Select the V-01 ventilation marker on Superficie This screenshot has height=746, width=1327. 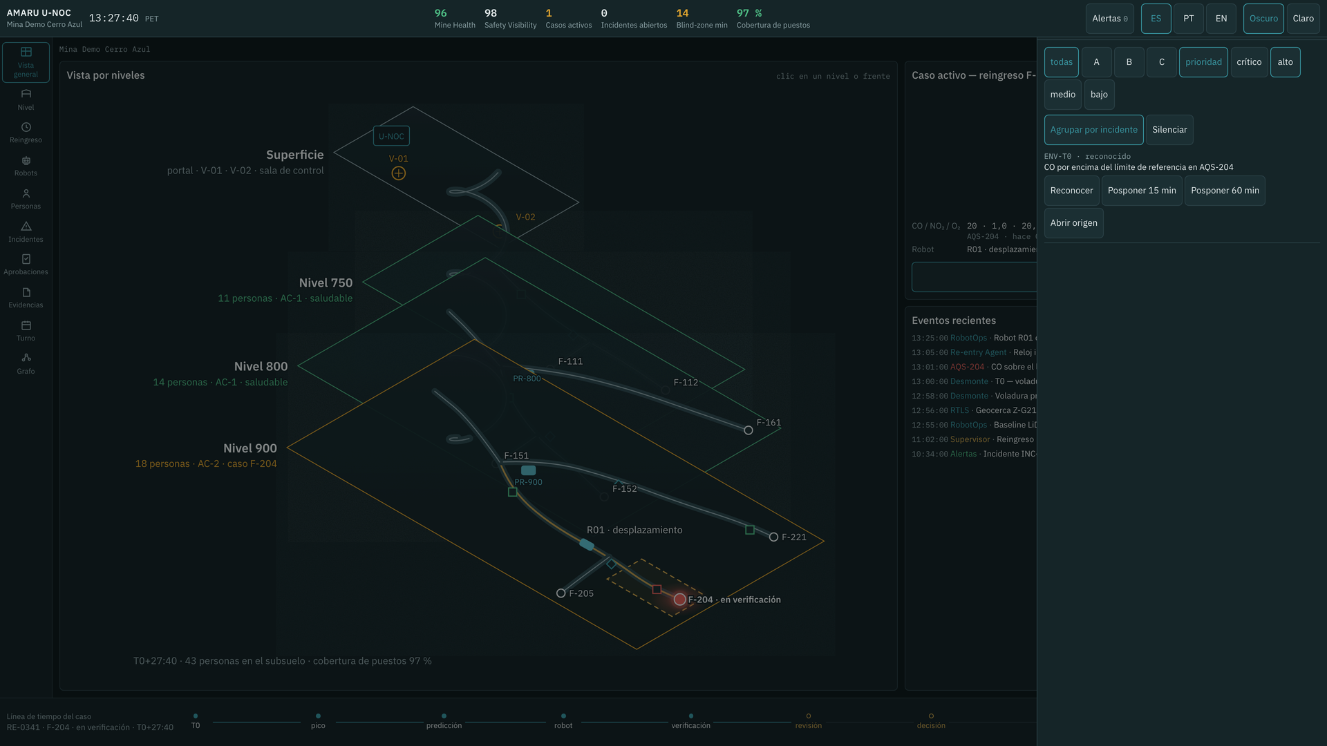coord(399,173)
